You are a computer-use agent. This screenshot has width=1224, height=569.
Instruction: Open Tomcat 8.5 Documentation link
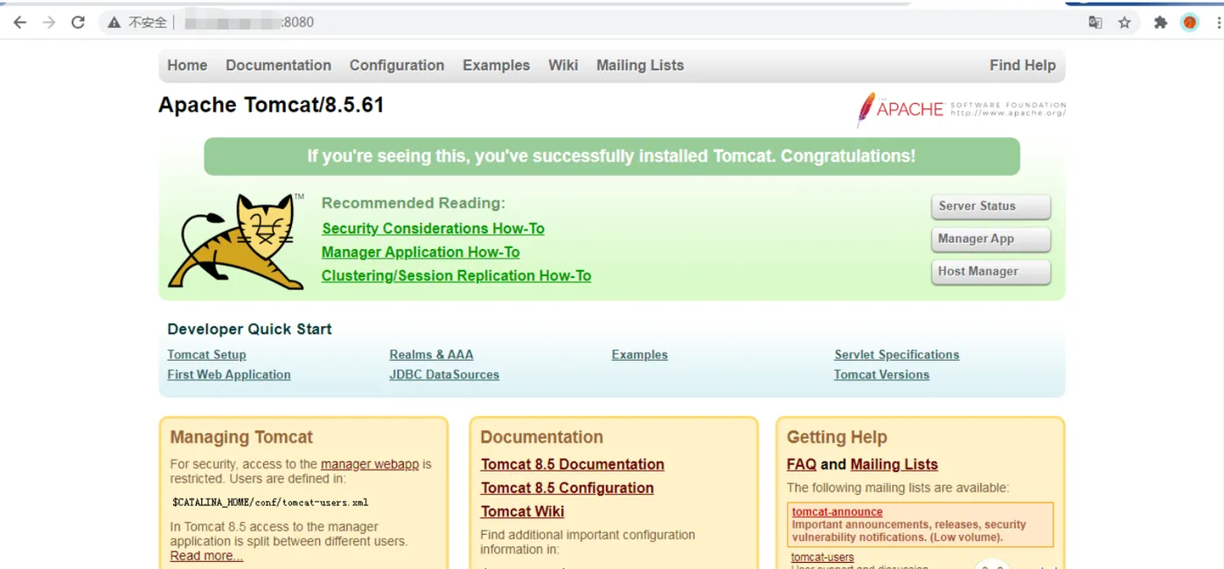pyautogui.click(x=573, y=465)
